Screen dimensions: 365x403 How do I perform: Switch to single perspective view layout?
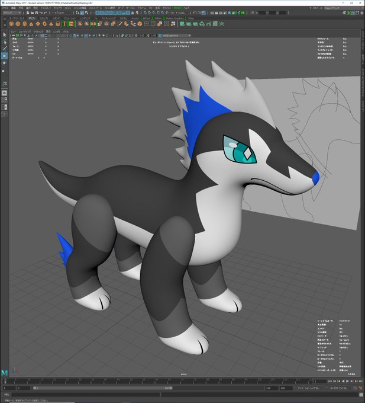coord(4,93)
